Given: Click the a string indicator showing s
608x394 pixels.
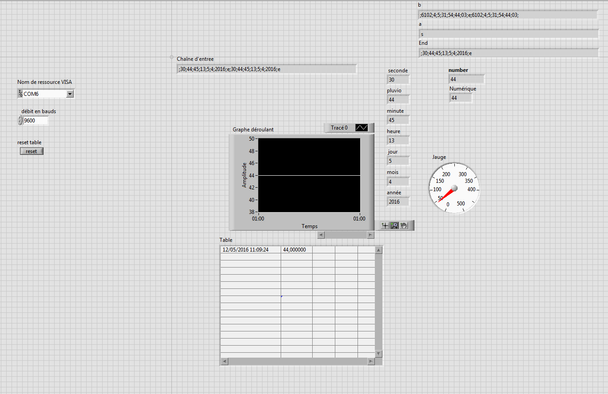Looking at the screenshot, I should click(509, 34).
